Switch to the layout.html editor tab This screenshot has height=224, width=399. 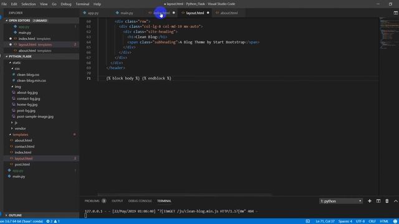coord(195,13)
